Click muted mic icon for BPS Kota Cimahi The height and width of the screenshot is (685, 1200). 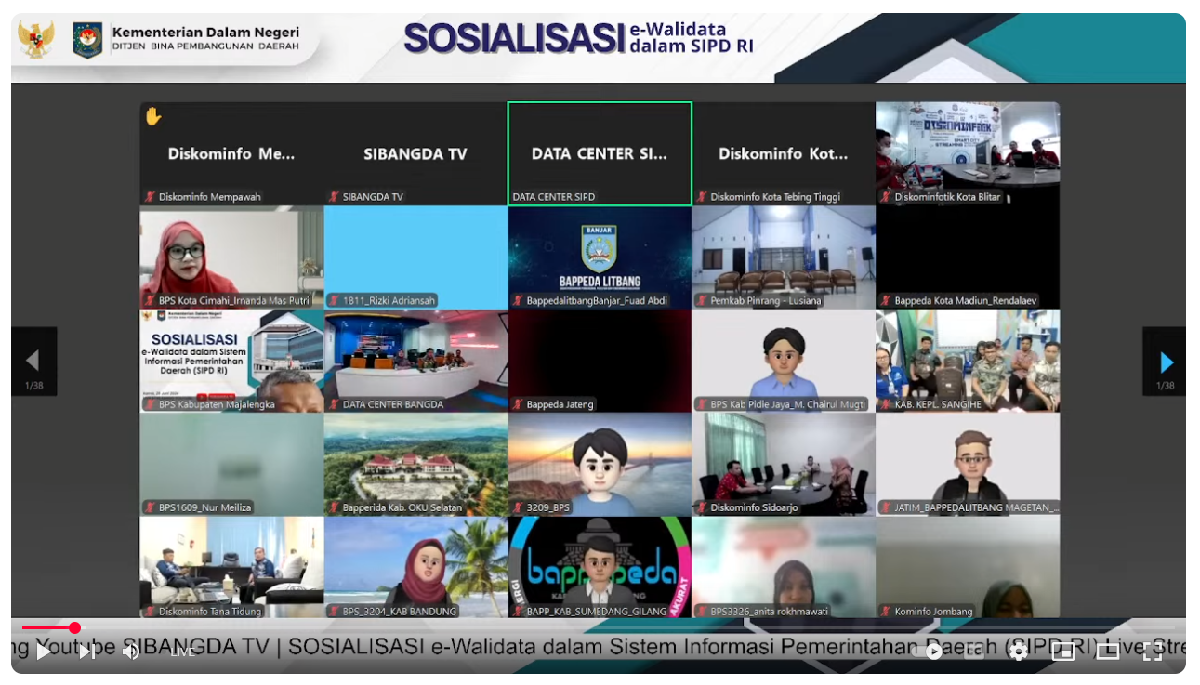151,301
